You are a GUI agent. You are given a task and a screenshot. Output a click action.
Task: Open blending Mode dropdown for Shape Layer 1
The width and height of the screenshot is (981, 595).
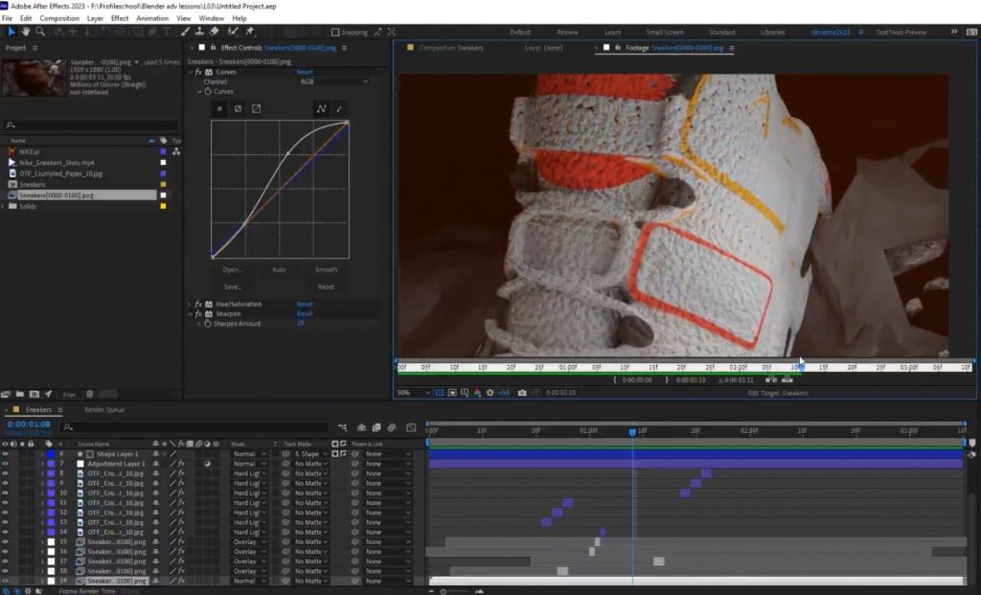click(249, 453)
